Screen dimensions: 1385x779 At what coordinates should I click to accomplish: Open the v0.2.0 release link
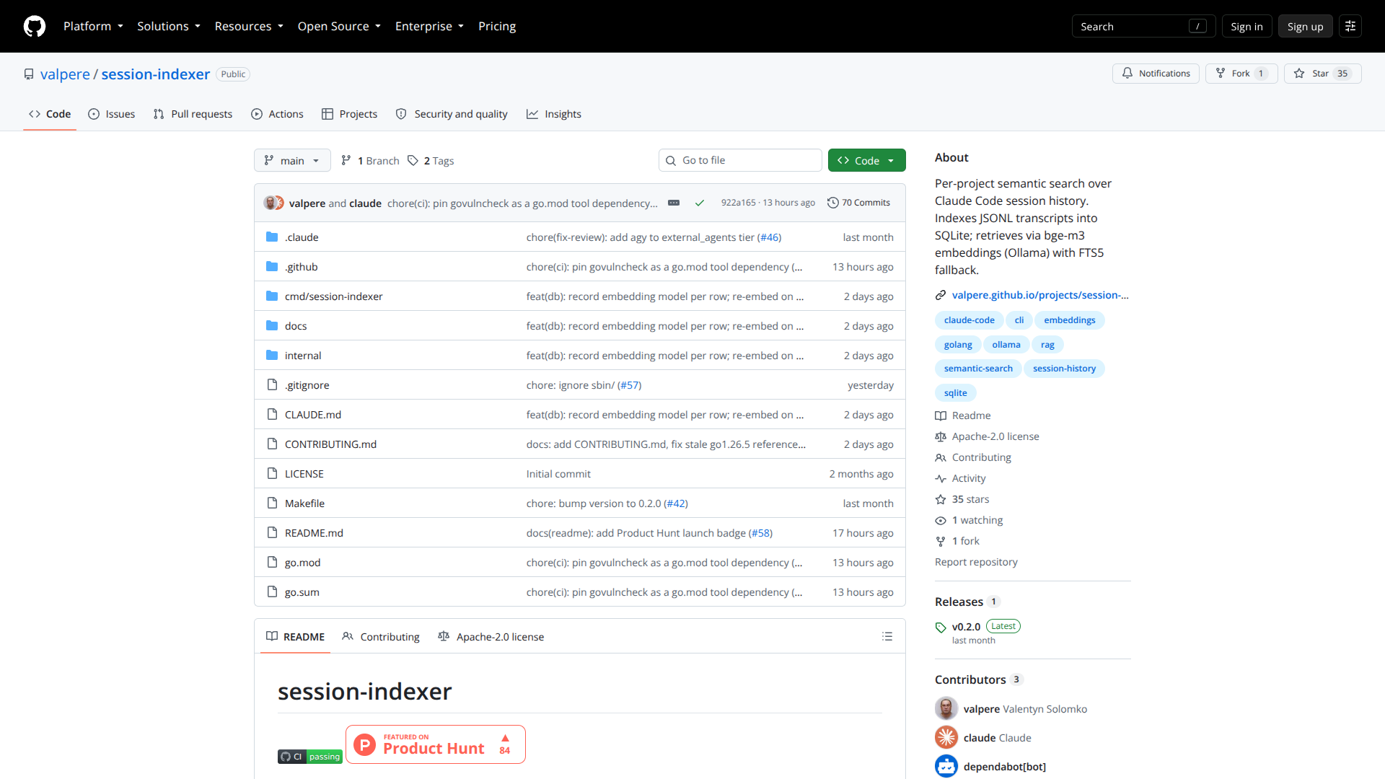tap(966, 627)
